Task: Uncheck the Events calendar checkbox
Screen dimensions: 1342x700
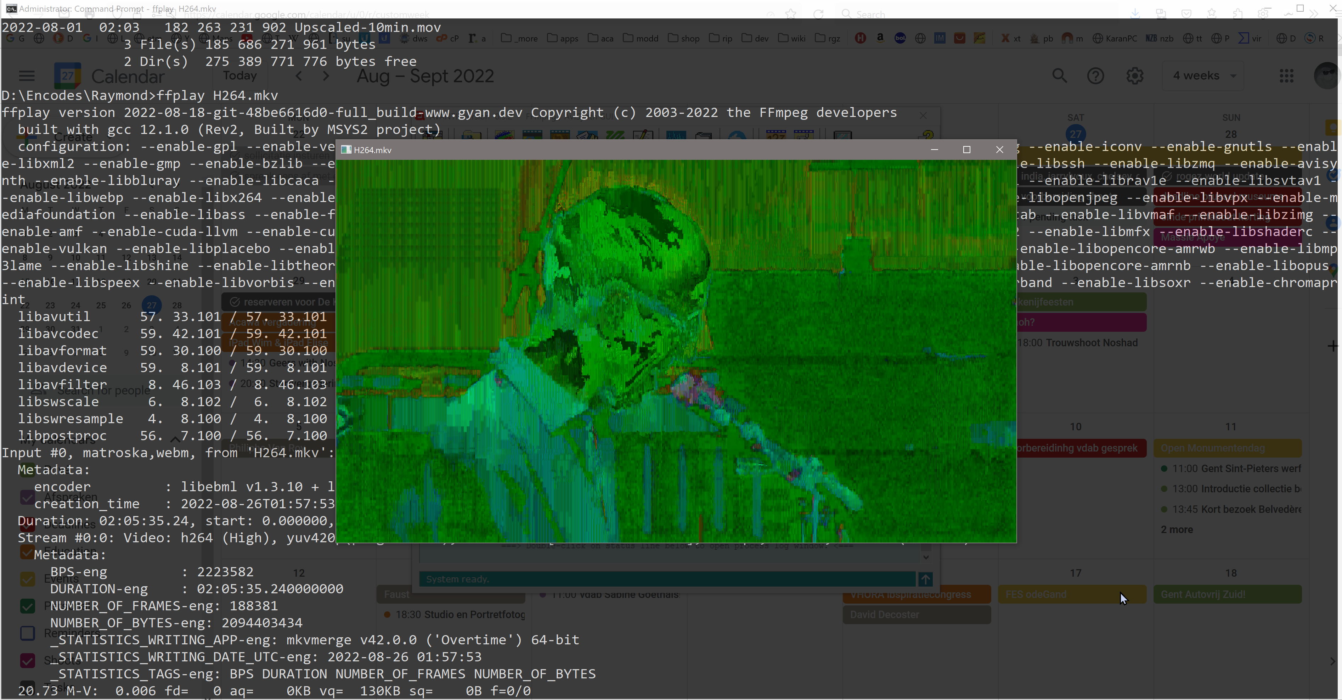Action: click(27, 578)
